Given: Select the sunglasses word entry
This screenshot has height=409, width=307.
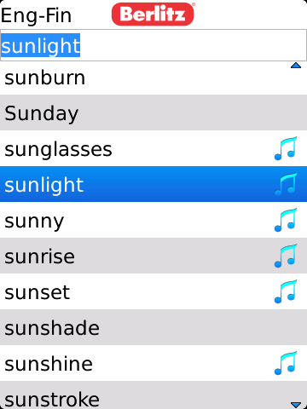Looking at the screenshot, I should click(153, 148).
